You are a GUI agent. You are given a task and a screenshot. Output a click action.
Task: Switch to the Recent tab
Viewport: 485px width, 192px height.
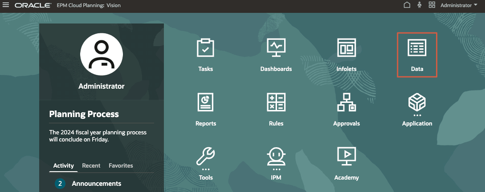click(x=91, y=165)
